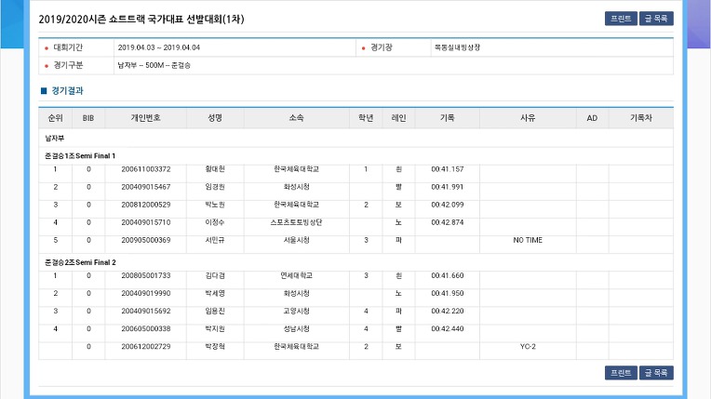711x399 pixels.
Task: Click the 기록 column header
Action: tap(447, 118)
